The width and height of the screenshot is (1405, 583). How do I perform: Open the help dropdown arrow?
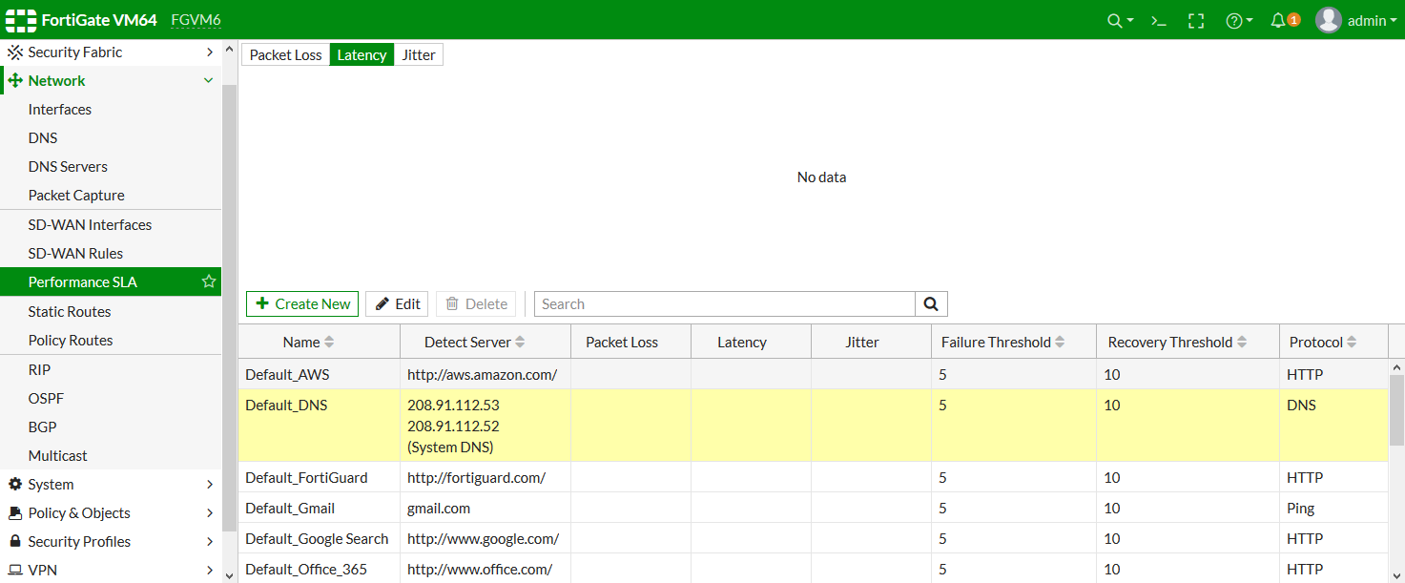coord(1250,21)
